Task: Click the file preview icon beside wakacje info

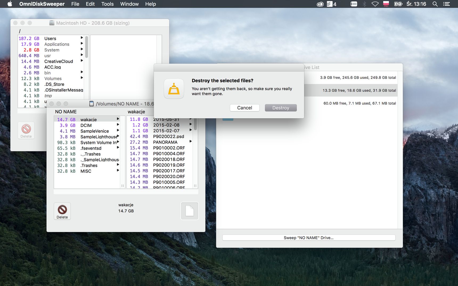Action: 190,211
